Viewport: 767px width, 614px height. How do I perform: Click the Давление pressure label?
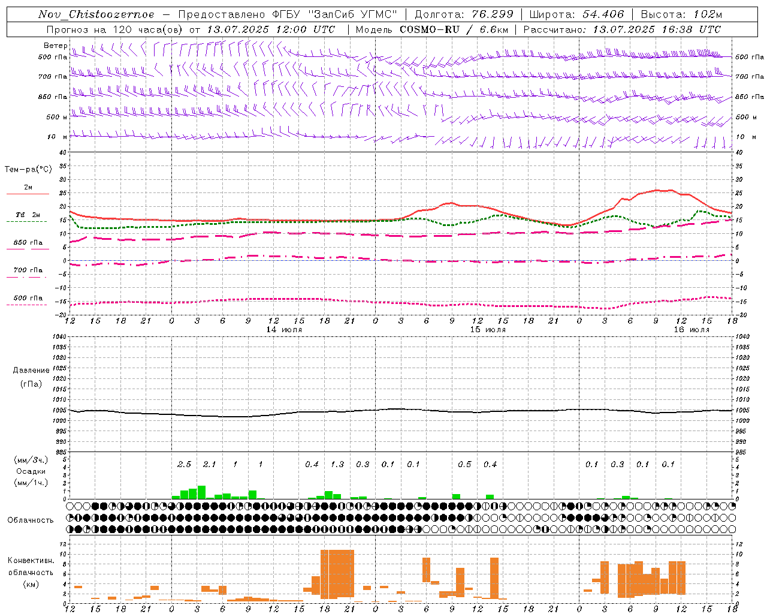tap(31, 371)
